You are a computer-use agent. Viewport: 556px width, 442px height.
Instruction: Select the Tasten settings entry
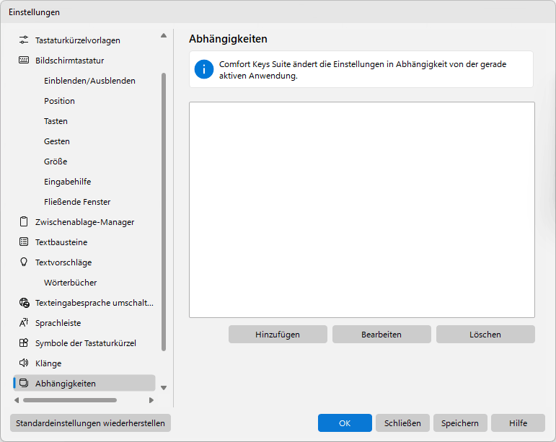[56, 121]
